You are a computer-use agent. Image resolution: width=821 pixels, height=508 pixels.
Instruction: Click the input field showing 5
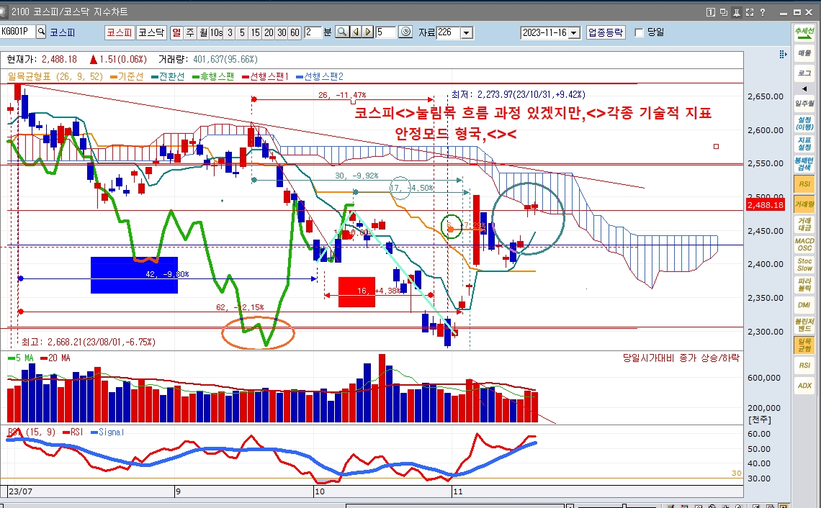pyautogui.click(x=386, y=32)
